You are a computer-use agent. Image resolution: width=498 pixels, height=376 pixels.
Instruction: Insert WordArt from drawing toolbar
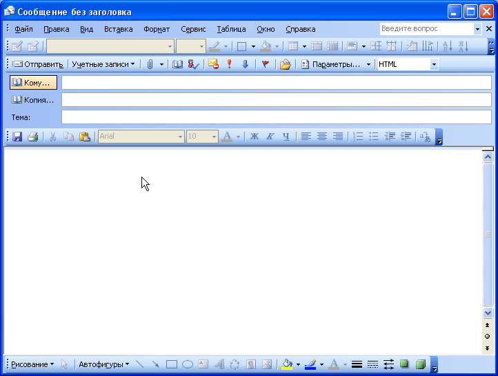click(x=219, y=364)
